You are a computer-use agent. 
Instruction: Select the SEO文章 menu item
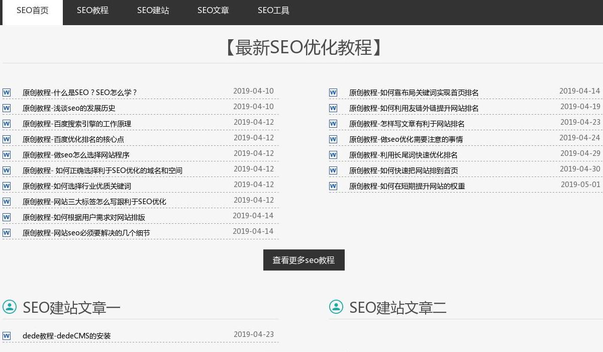(214, 11)
